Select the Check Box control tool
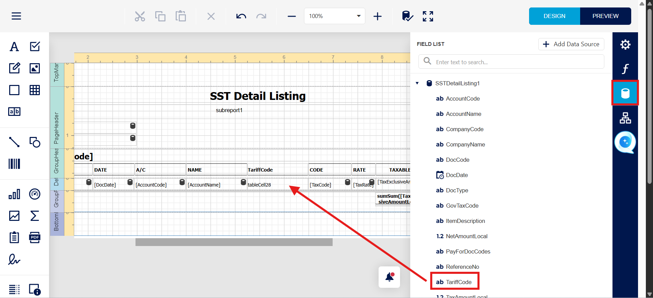Image resolution: width=653 pixels, height=298 pixels. [35, 47]
